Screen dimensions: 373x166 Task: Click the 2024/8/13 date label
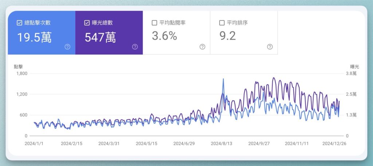pos(221,144)
